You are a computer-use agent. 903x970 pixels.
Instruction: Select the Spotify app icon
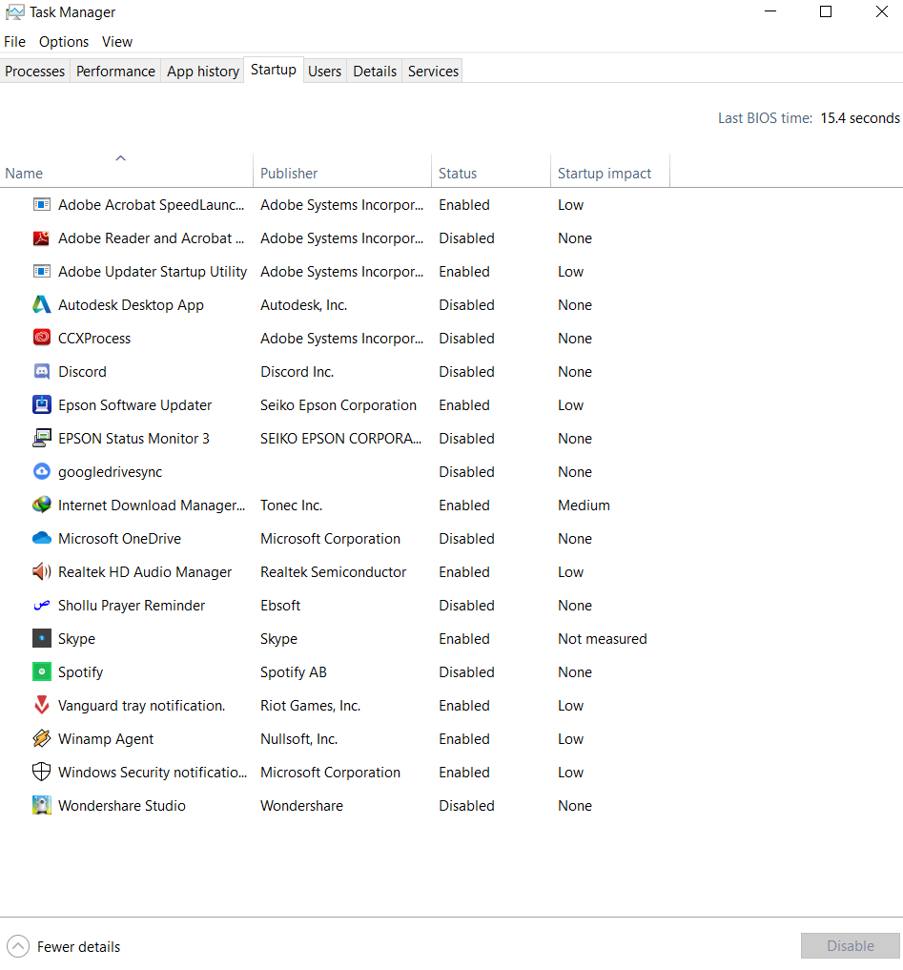pos(41,672)
